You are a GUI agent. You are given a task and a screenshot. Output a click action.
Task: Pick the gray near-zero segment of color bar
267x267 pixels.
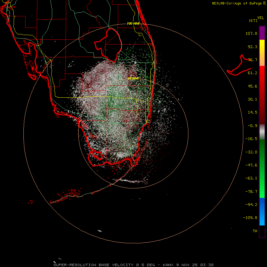click(262, 131)
